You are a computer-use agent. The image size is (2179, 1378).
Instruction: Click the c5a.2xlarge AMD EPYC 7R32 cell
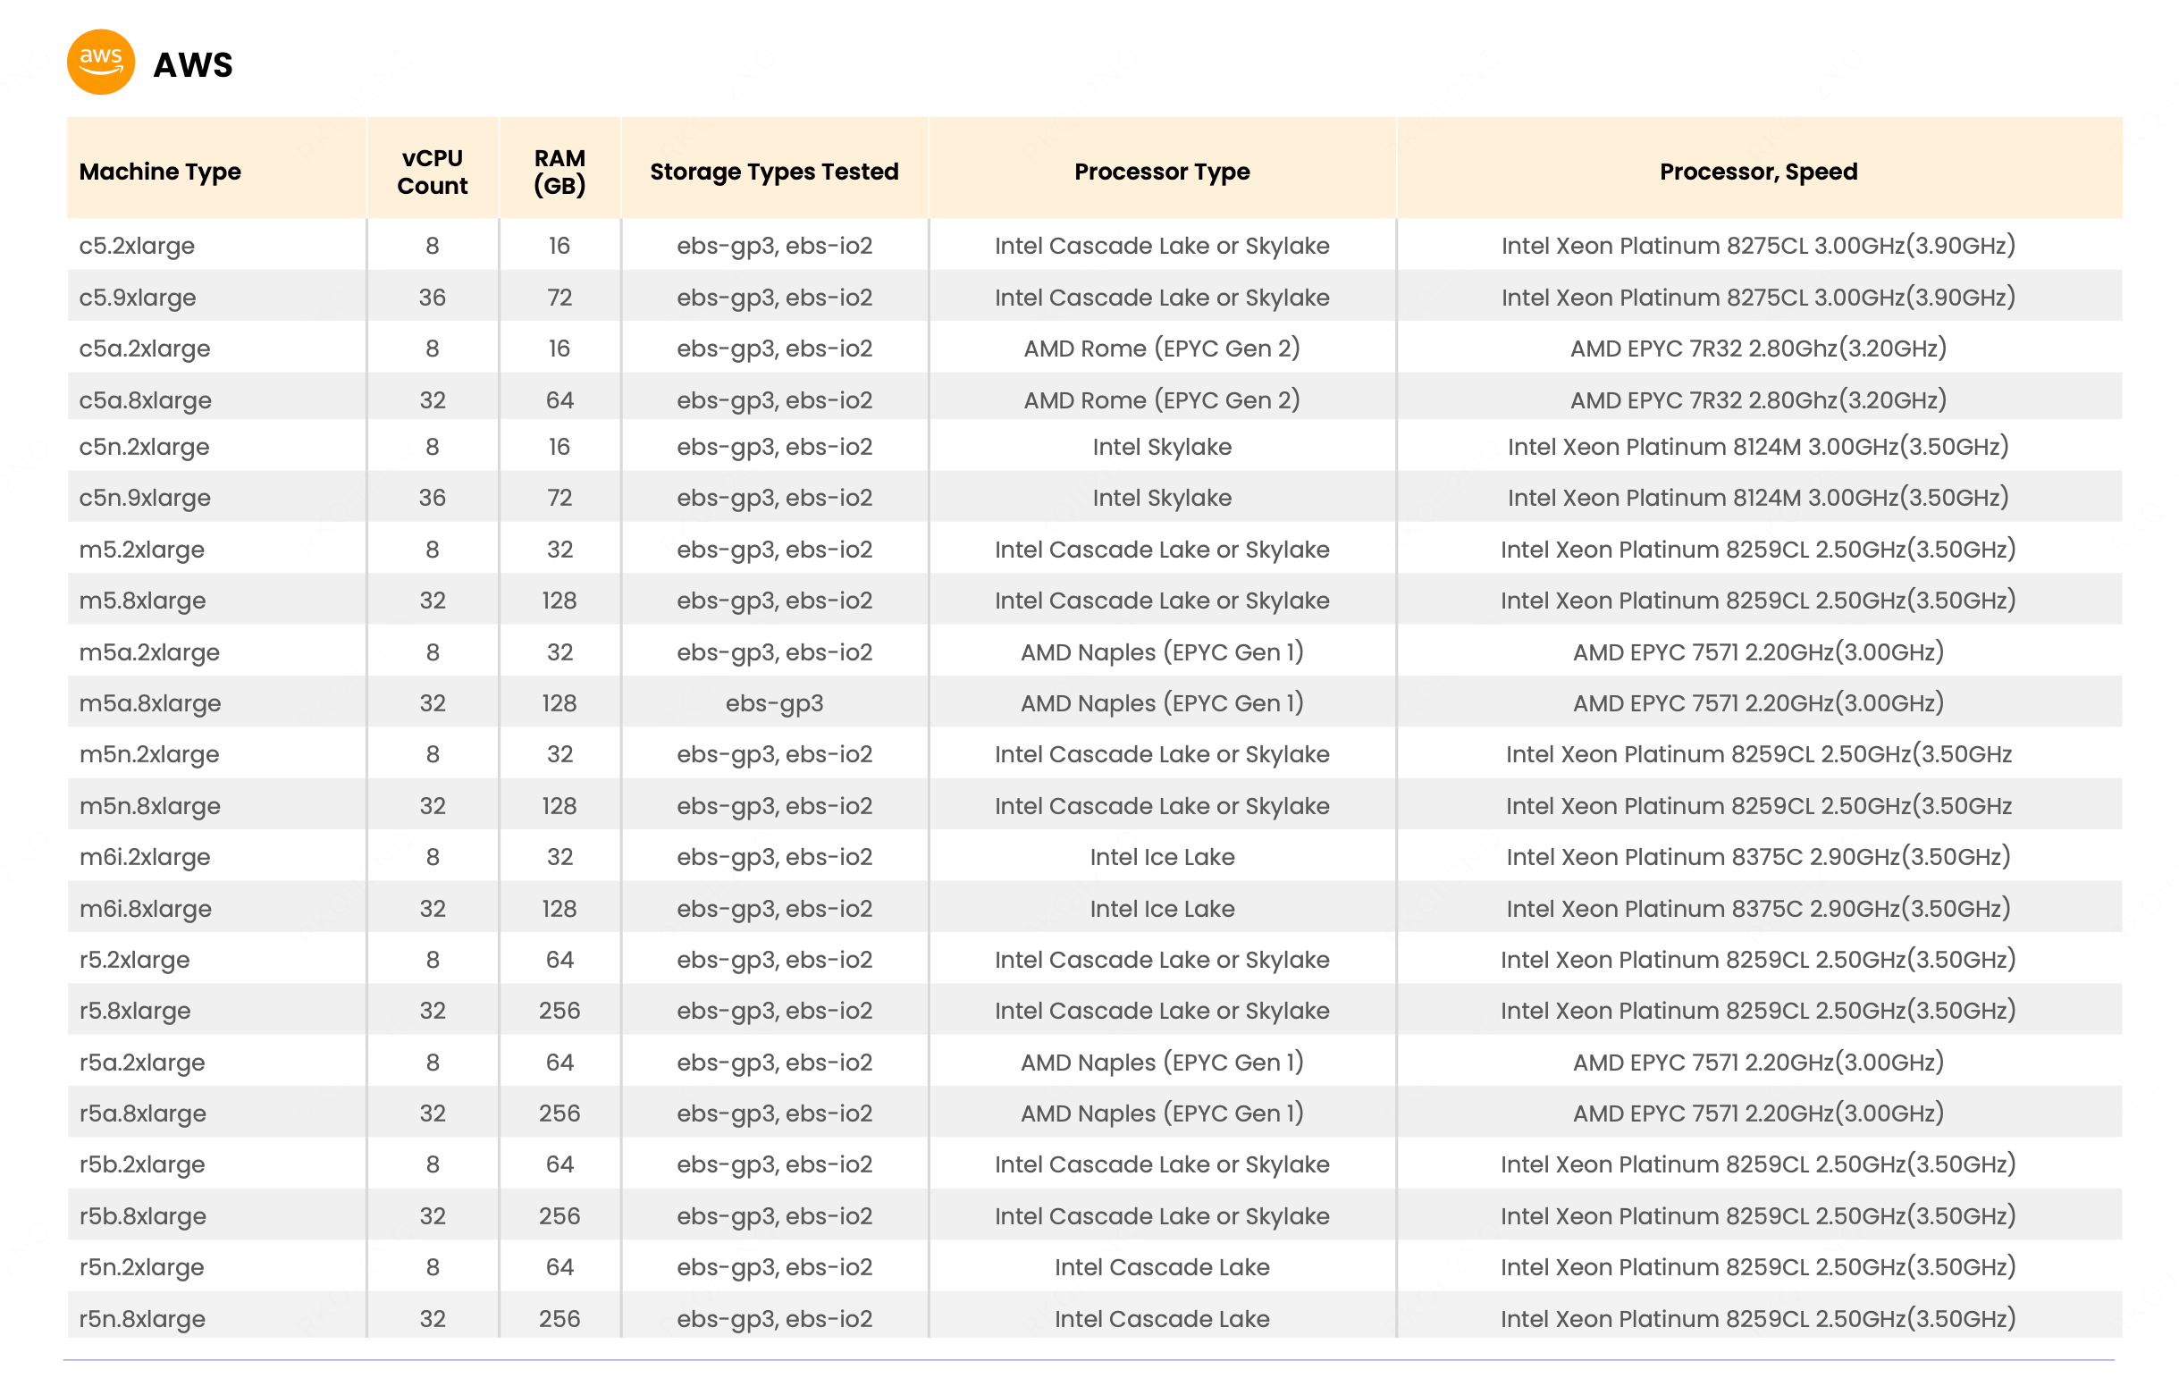(1757, 349)
